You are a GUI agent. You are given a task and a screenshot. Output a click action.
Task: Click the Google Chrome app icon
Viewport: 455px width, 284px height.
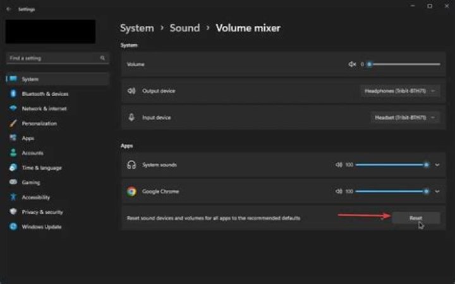(131, 191)
